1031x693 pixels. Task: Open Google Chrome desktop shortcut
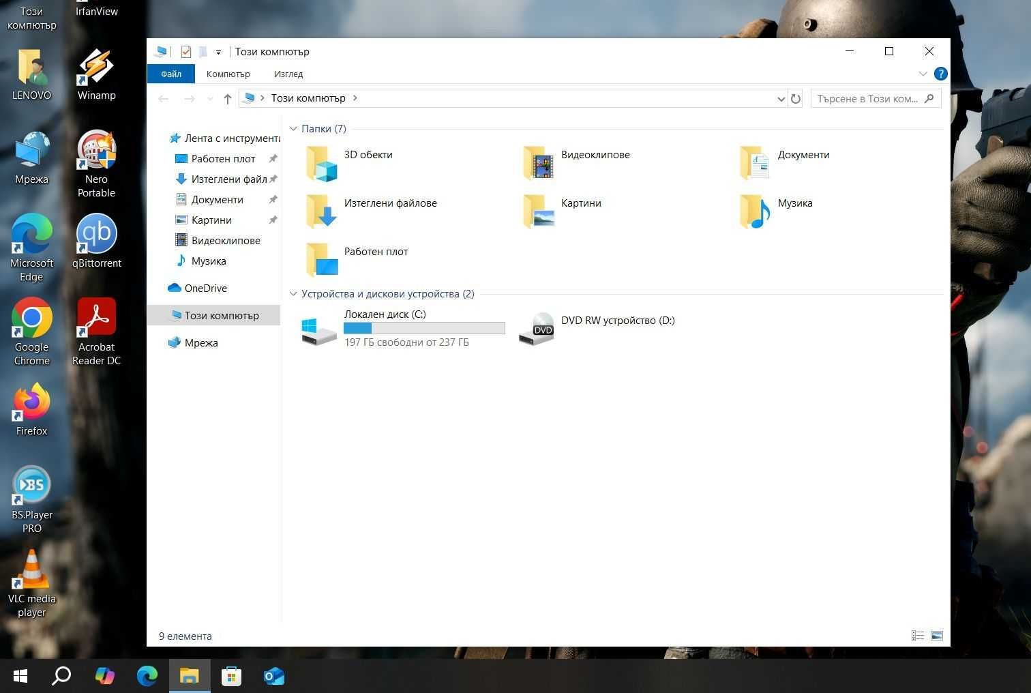point(32,331)
